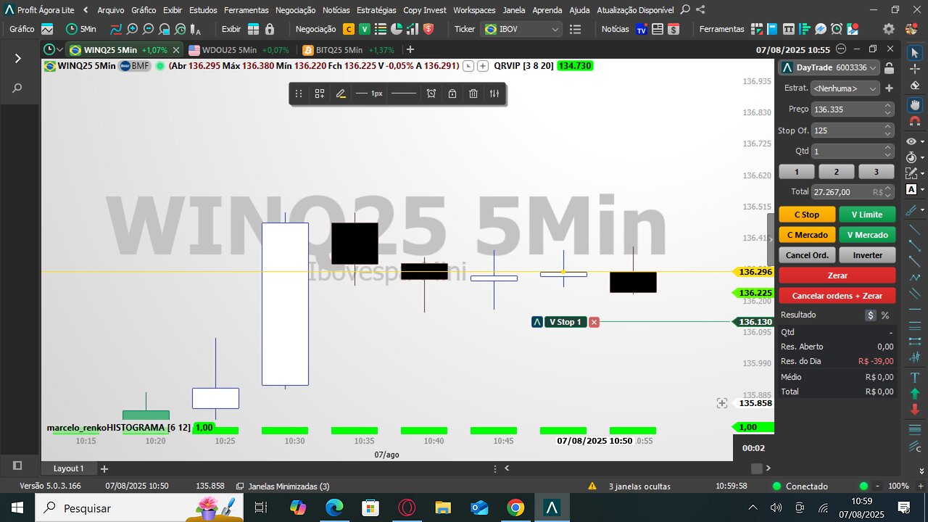928x522 pixels.
Task: Click the Cancel Ord. button
Action: [x=807, y=255]
